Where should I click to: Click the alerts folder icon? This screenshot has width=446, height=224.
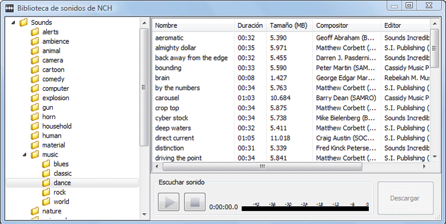point(35,32)
